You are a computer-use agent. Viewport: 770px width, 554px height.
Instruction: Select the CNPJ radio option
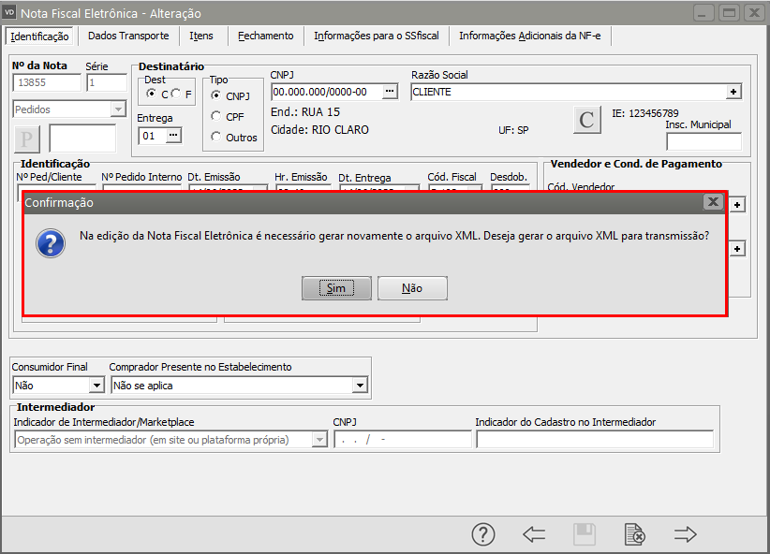click(216, 95)
